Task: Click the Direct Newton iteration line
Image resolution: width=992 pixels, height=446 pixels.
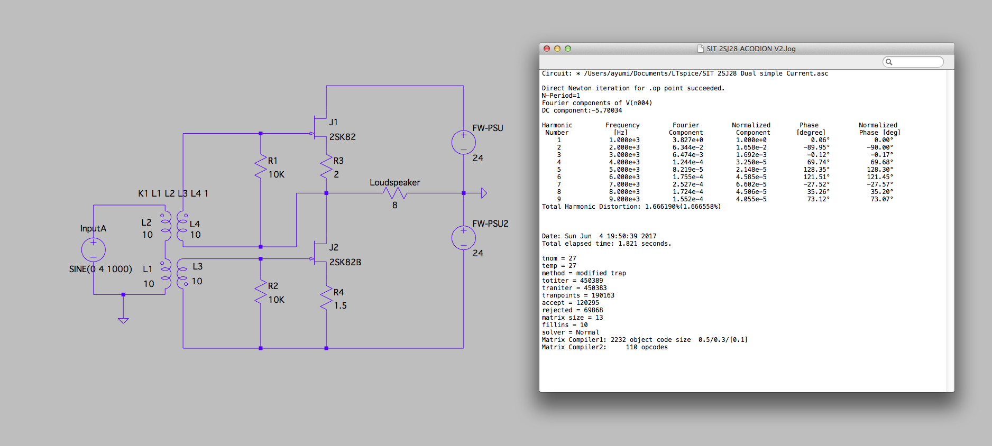Action: 633,88
